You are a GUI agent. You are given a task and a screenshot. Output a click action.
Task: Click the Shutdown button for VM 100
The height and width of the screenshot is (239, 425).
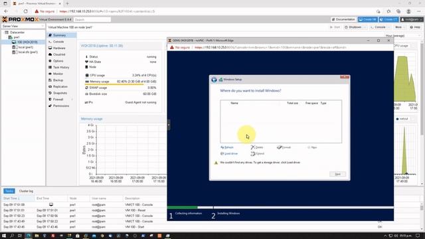pos(353,27)
